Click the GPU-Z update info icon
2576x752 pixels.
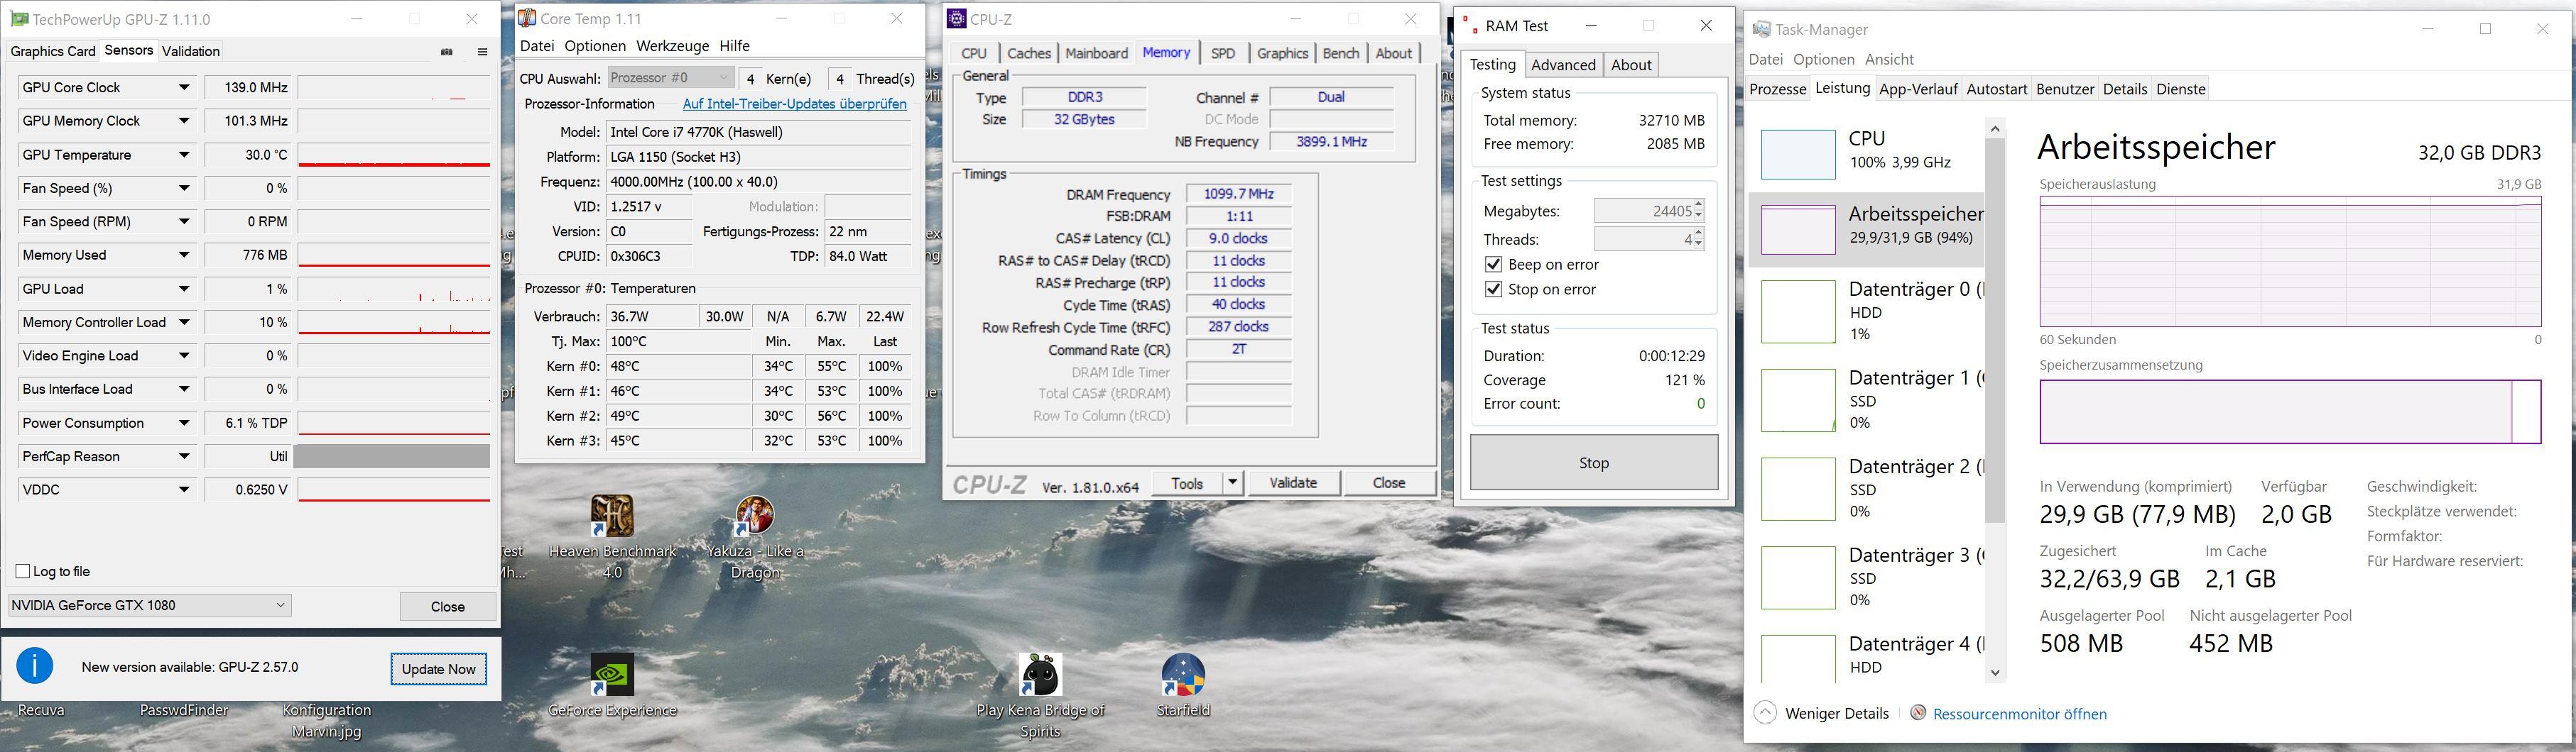(35, 666)
